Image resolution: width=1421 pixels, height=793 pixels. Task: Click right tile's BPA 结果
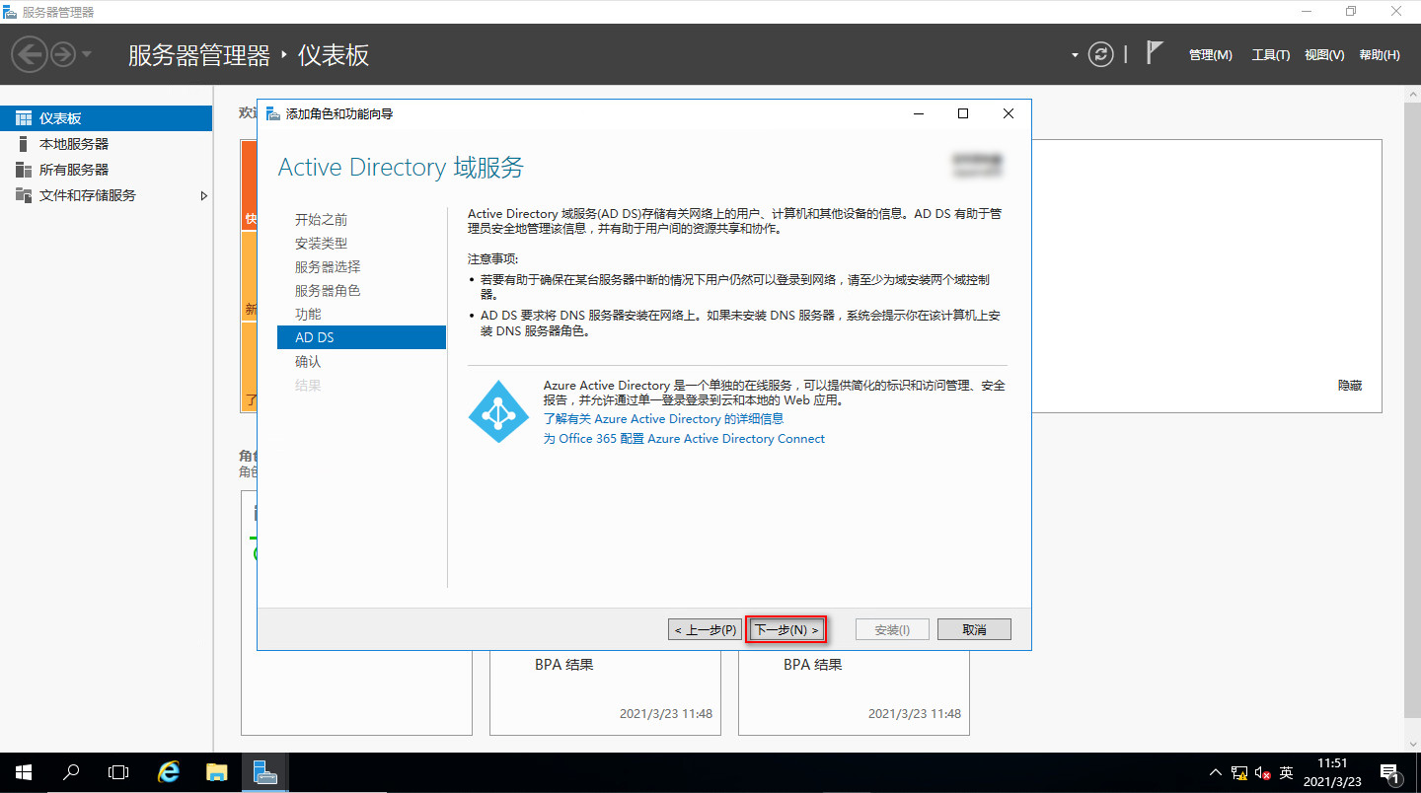point(813,665)
